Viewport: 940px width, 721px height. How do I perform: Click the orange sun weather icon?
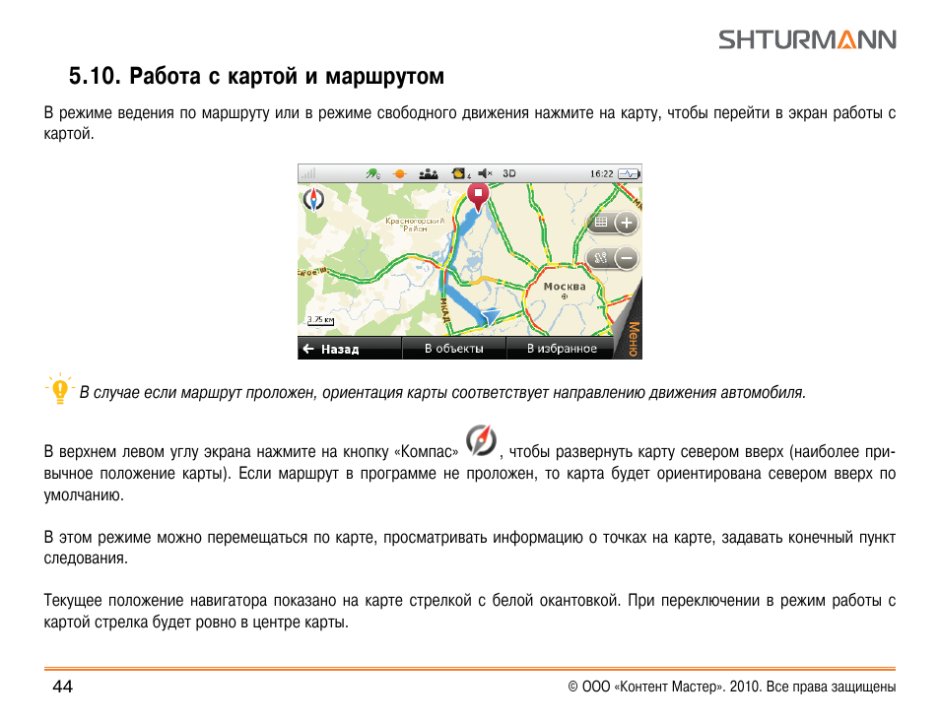[x=400, y=173]
